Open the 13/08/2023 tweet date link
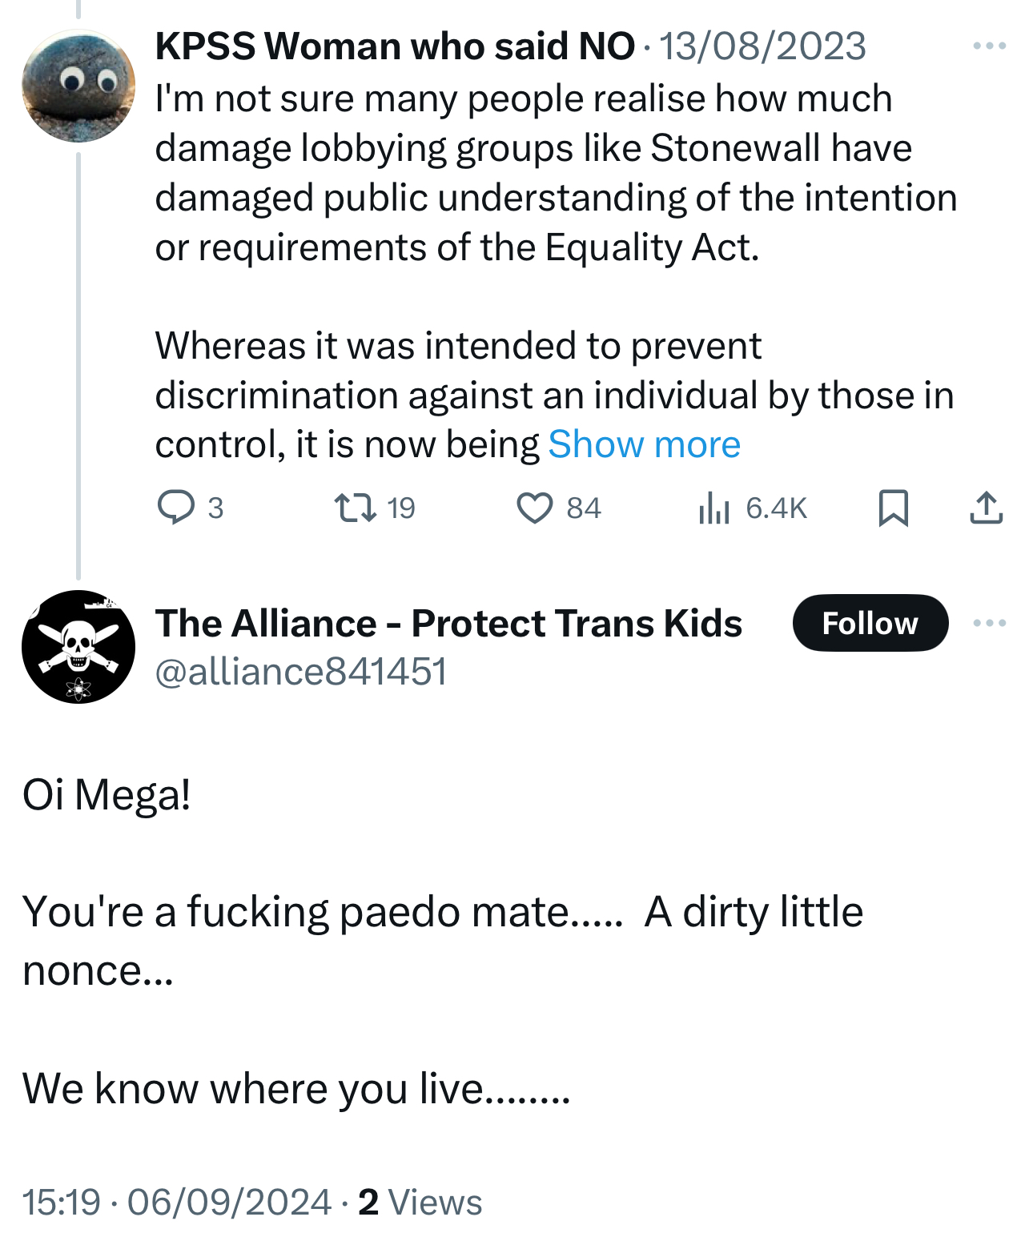The image size is (1033, 1237). click(x=762, y=46)
